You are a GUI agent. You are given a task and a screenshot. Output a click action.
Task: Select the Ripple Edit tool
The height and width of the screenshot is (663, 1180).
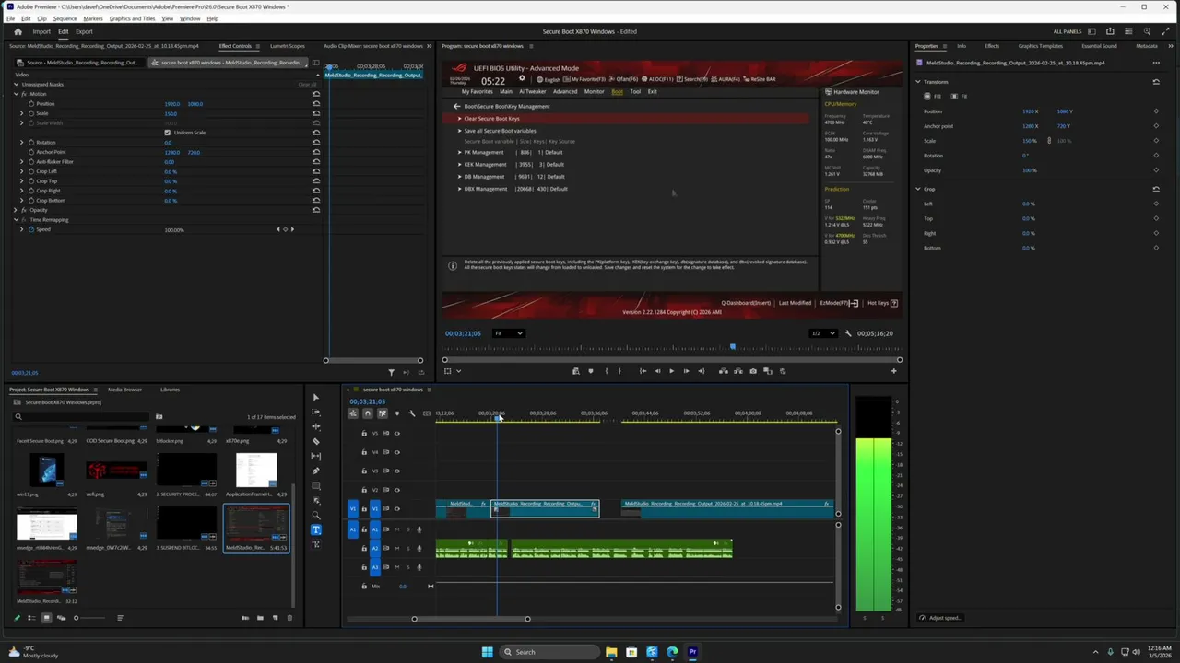[315, 426]
